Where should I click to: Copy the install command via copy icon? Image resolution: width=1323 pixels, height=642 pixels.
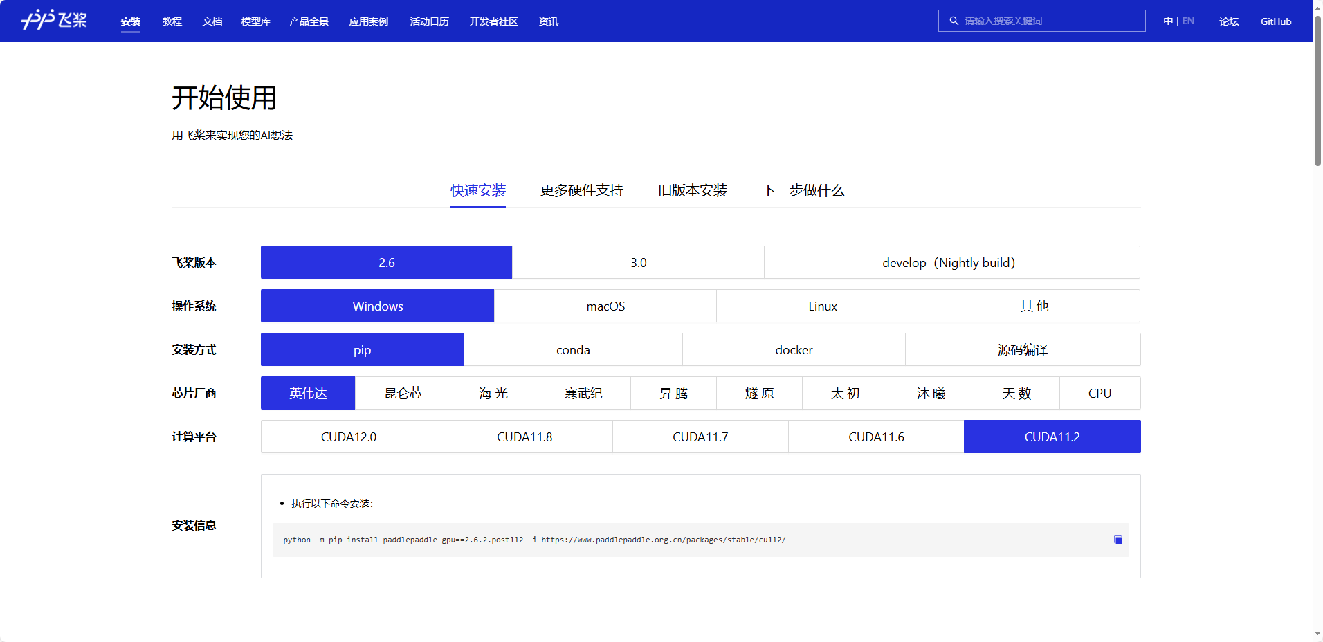click(x=1118, y=540)
